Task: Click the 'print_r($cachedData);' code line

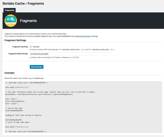Action: [15, 101]
